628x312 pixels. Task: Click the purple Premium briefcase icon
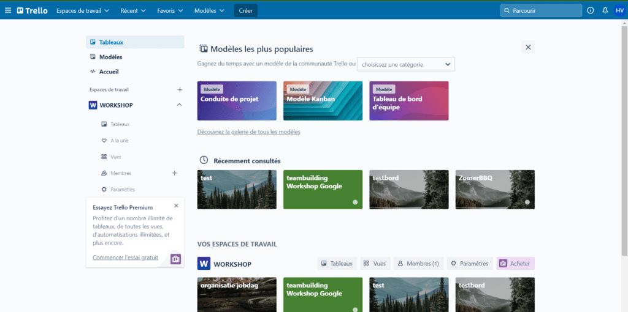[175, 259]
